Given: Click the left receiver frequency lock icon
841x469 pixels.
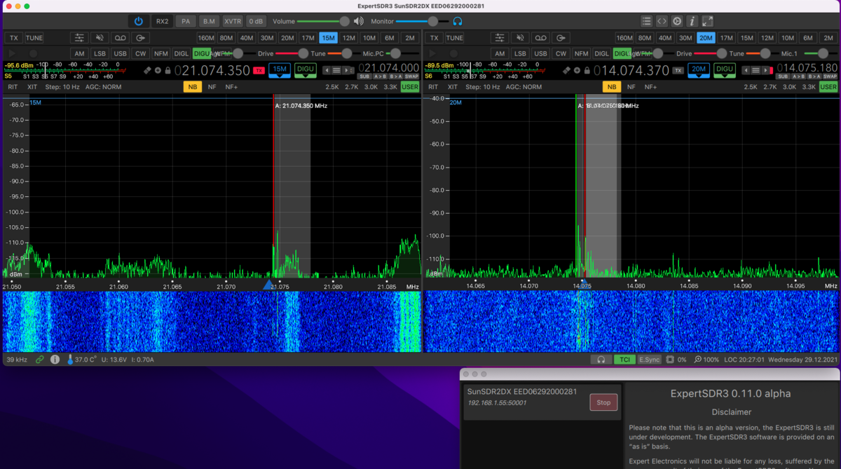Looking at the screenshot, I should click(168, 70).
